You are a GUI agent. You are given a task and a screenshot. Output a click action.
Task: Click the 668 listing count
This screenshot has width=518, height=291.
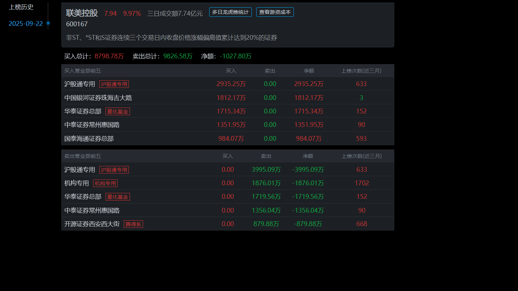tap(362, 224)
